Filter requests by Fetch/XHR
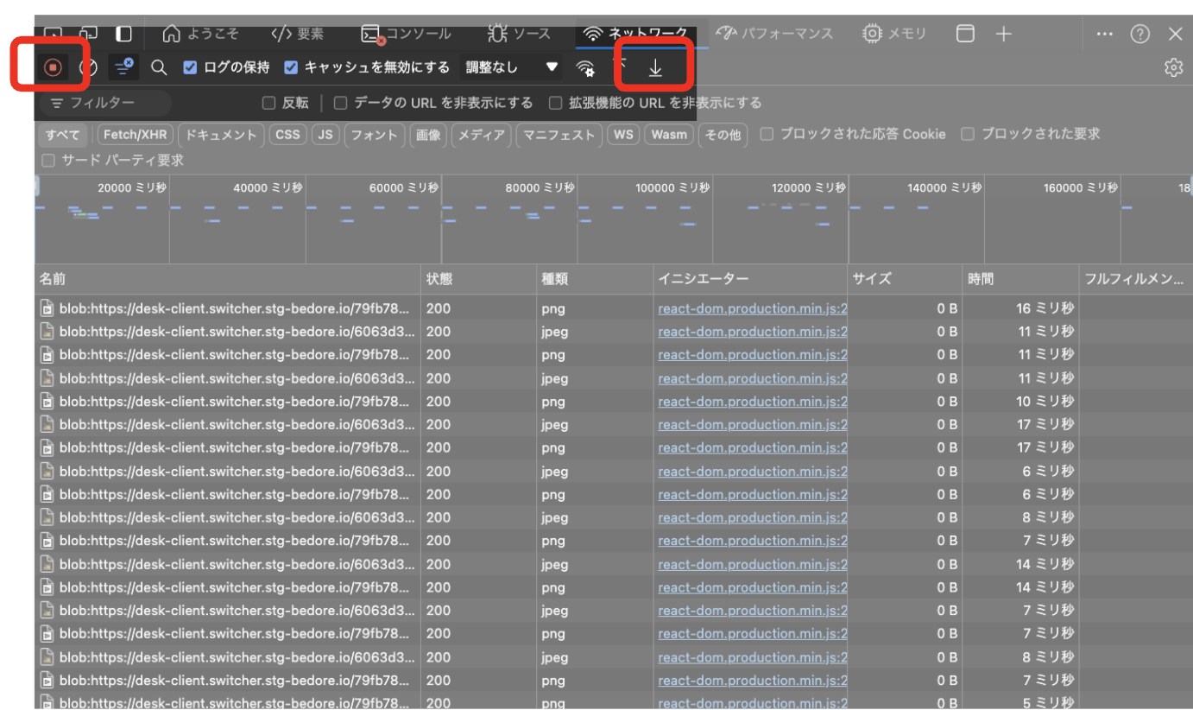1193x710 pixels. (136, 135)
